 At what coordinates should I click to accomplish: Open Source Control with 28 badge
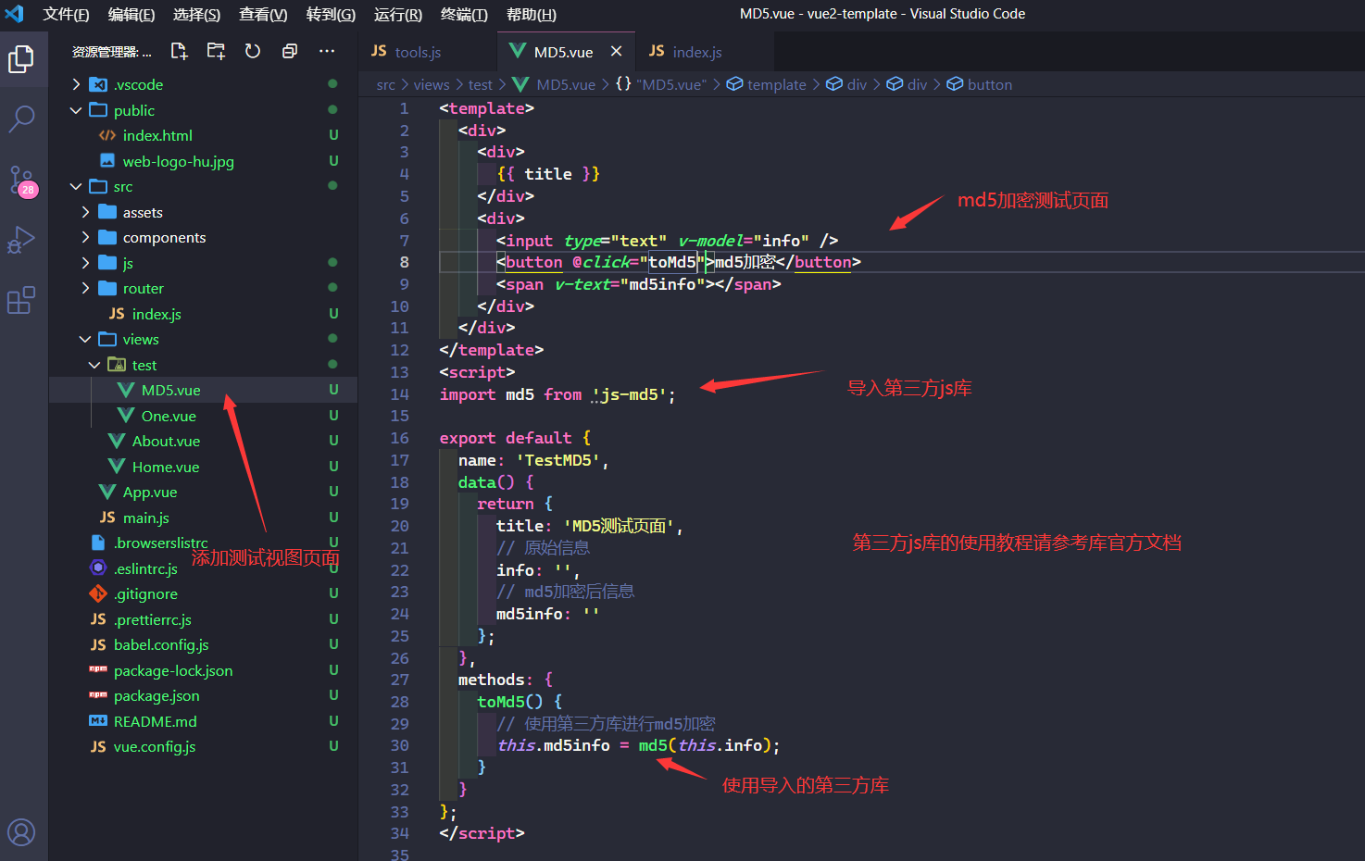click(21, 181)
